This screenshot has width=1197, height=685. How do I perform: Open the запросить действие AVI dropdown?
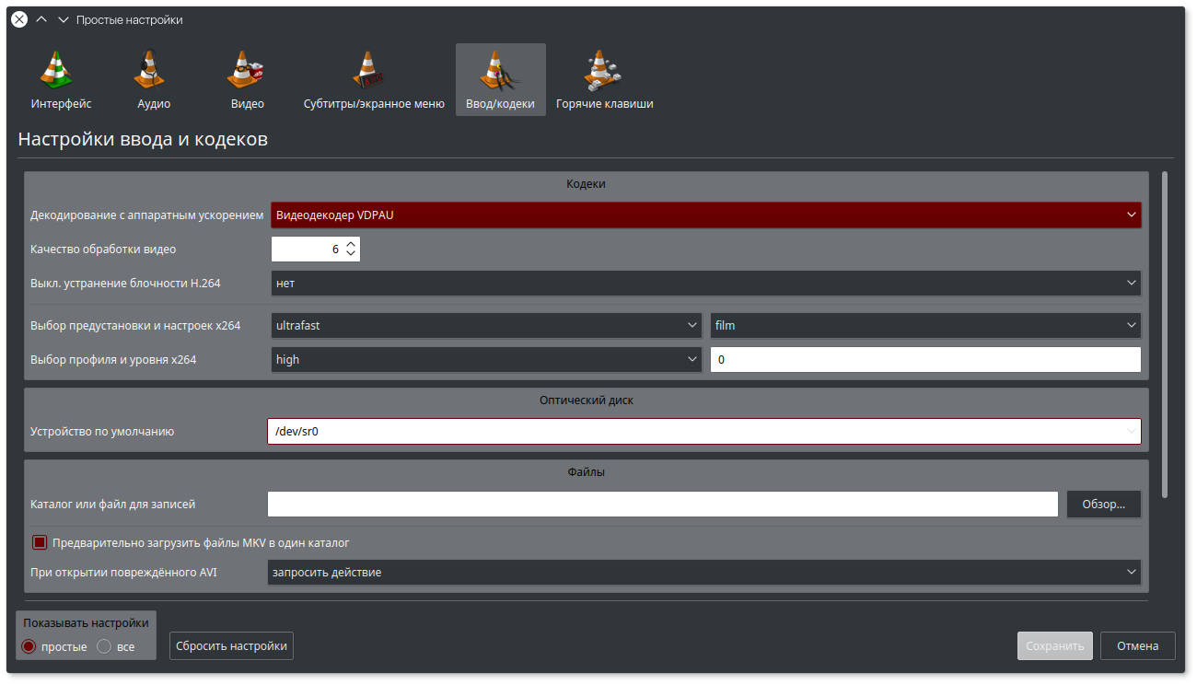pyautogui.click(x=703, y=573)
